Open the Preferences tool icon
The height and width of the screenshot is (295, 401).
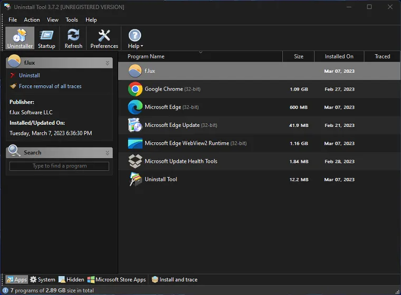[x=104, y=35]
